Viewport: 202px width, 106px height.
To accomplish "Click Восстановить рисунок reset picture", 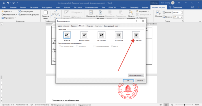I will [x=29, y=15].
